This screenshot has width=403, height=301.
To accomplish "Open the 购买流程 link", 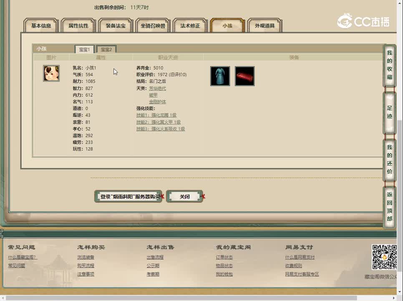I will [x=86, y=265].
